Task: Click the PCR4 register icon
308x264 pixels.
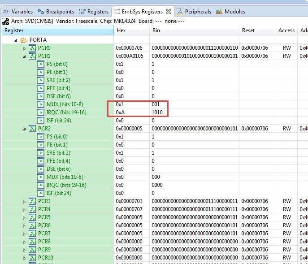Action: (32, 209)
